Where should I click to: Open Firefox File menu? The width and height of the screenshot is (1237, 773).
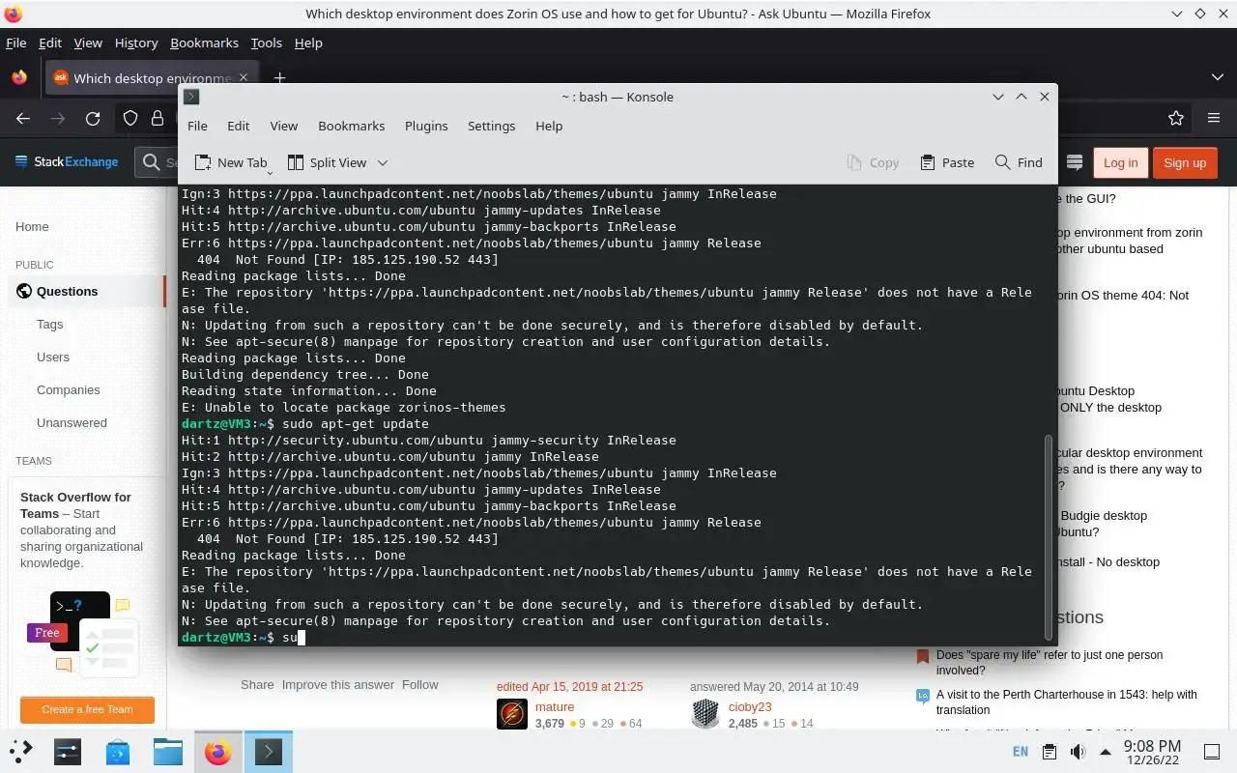pyautogui.click(x=15, y=43)
